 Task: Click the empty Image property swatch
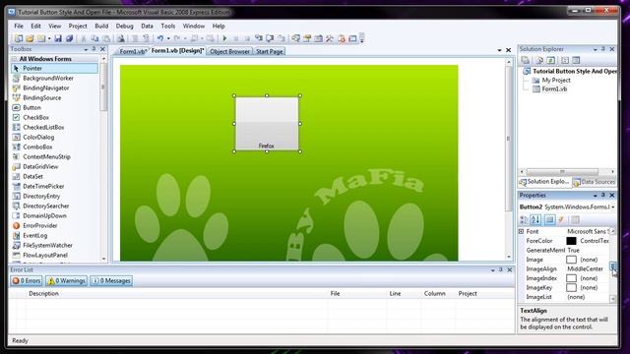(571, 260)
